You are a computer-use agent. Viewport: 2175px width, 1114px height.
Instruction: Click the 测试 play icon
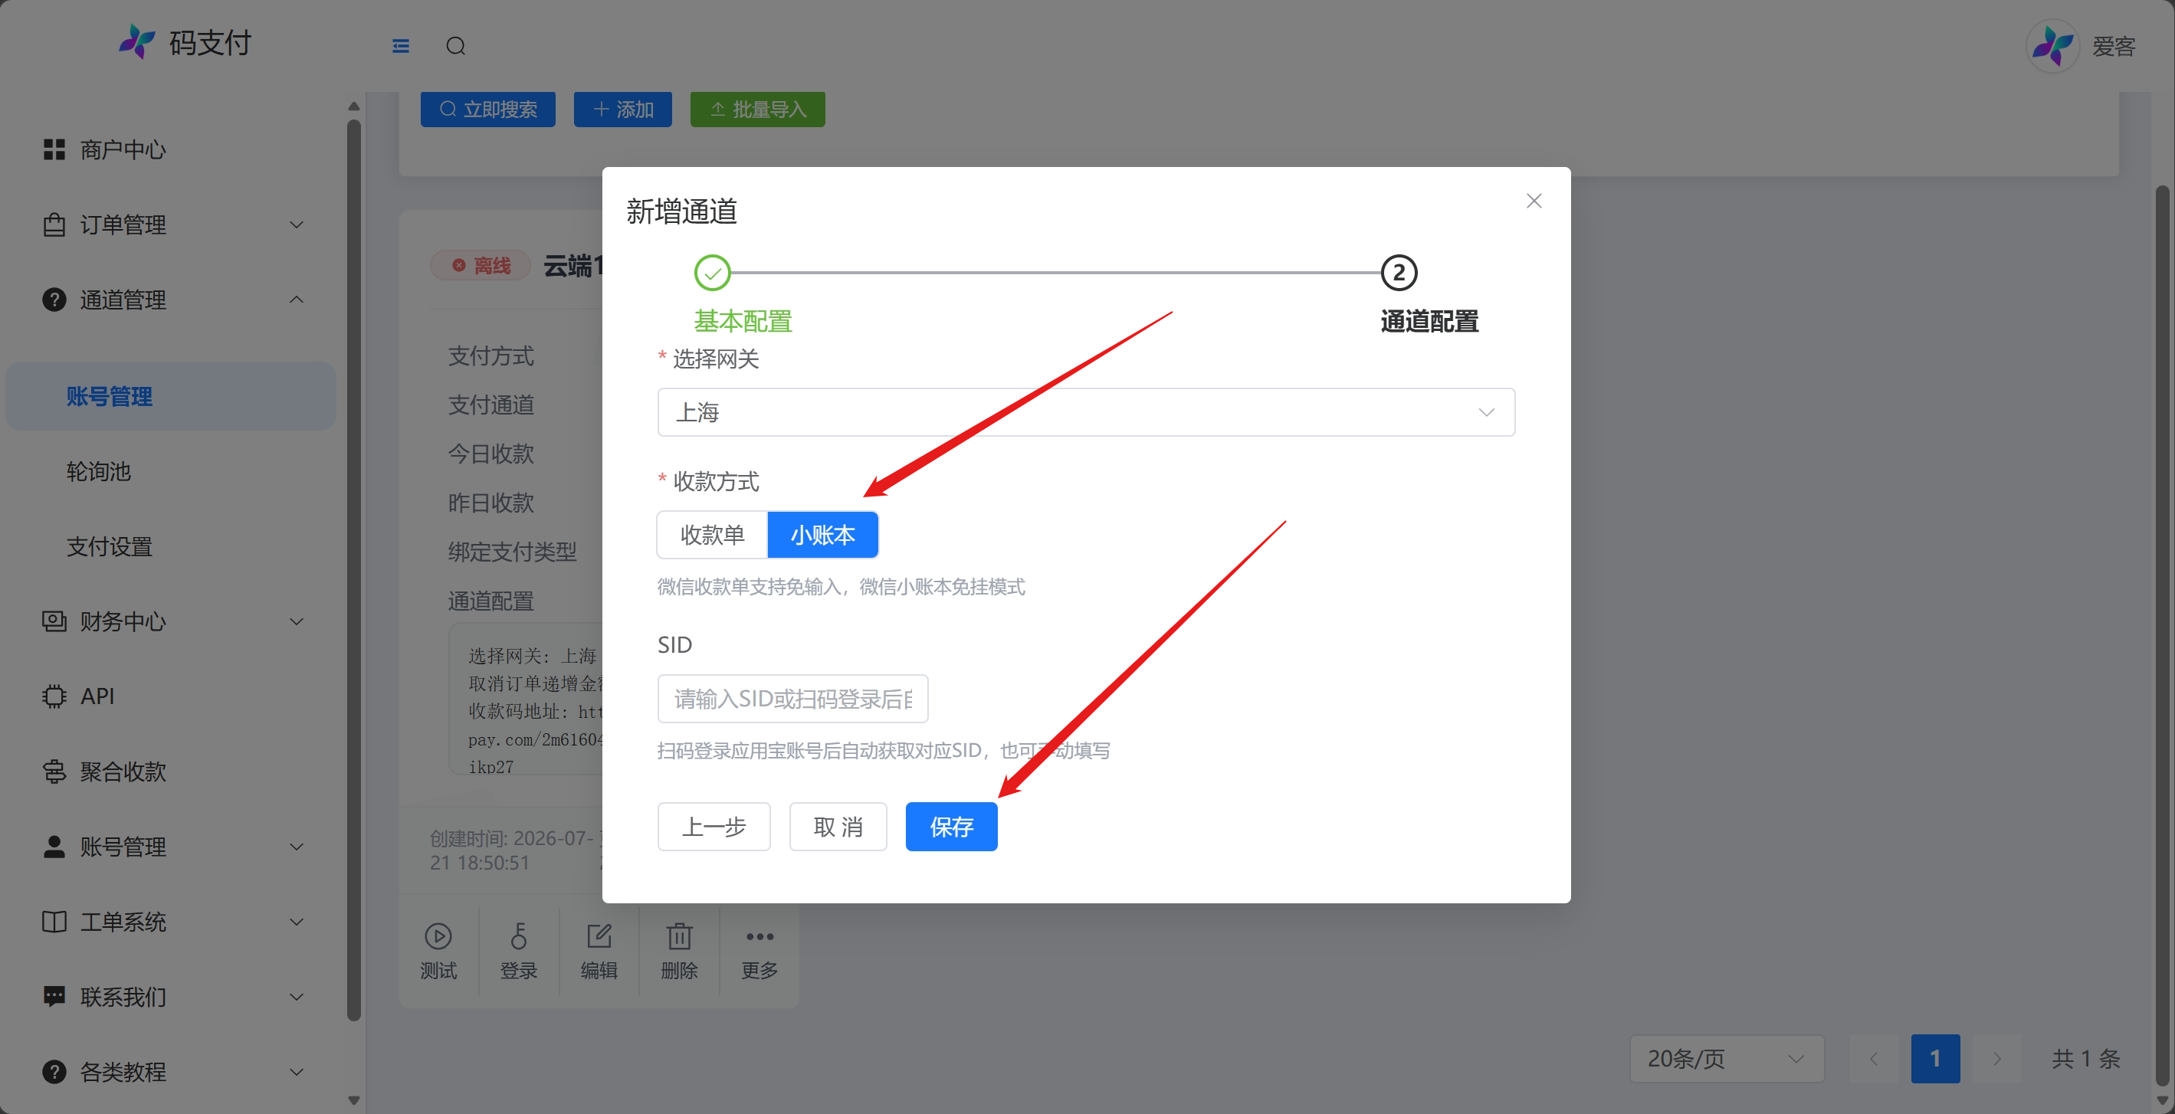438,936
